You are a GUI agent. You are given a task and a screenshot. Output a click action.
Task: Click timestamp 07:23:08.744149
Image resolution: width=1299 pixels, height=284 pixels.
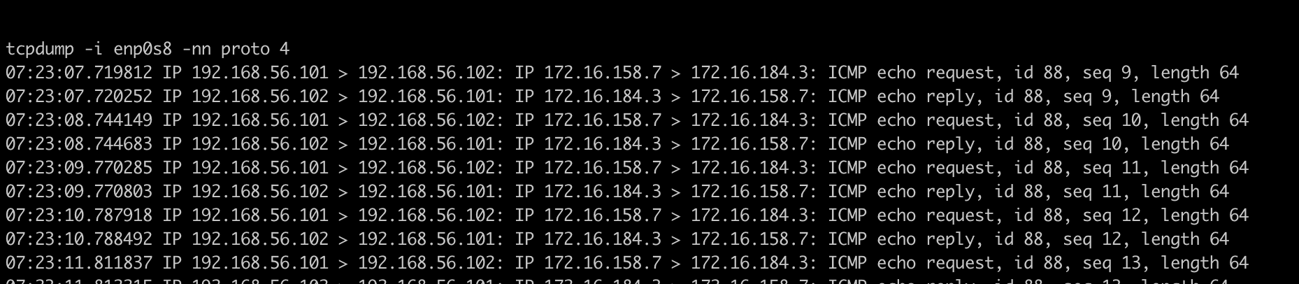tap(79, 120)
